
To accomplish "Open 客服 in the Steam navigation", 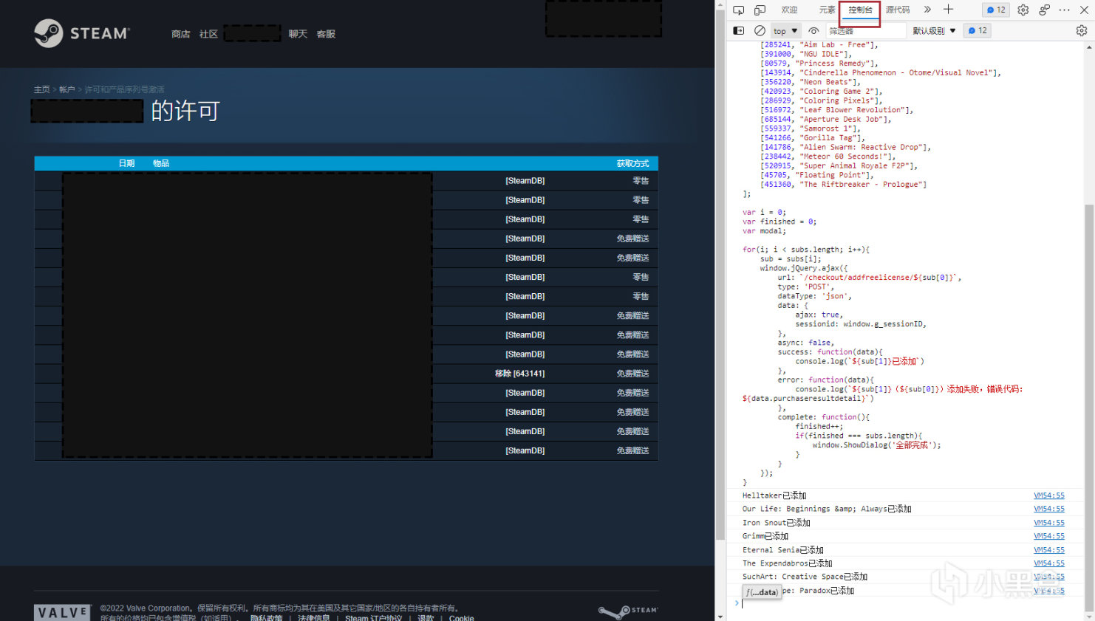I will click(x=326, y=34).
